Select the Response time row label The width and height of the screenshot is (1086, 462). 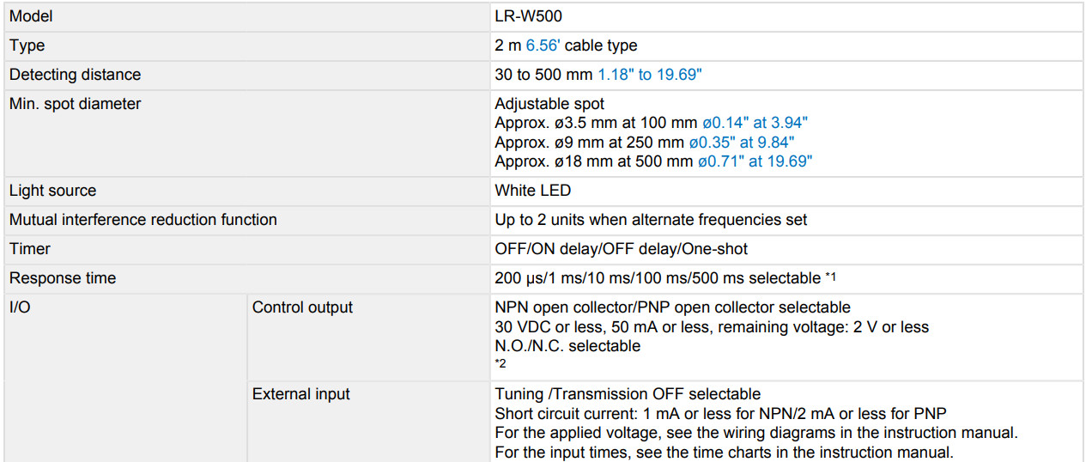[x=63, y=278]
